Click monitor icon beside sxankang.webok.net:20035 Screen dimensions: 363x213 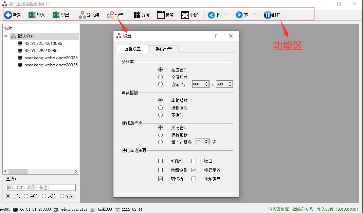coord(20,65)
